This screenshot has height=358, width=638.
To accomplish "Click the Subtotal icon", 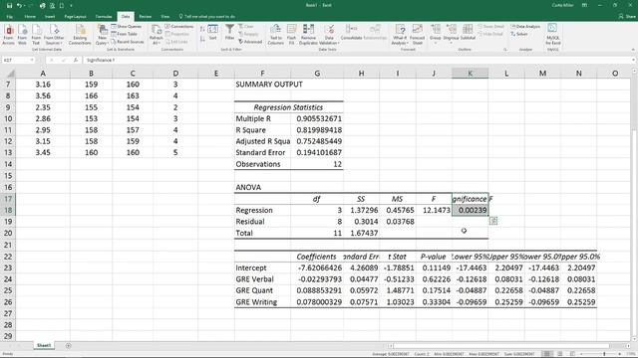I will (x=468, y=33).
